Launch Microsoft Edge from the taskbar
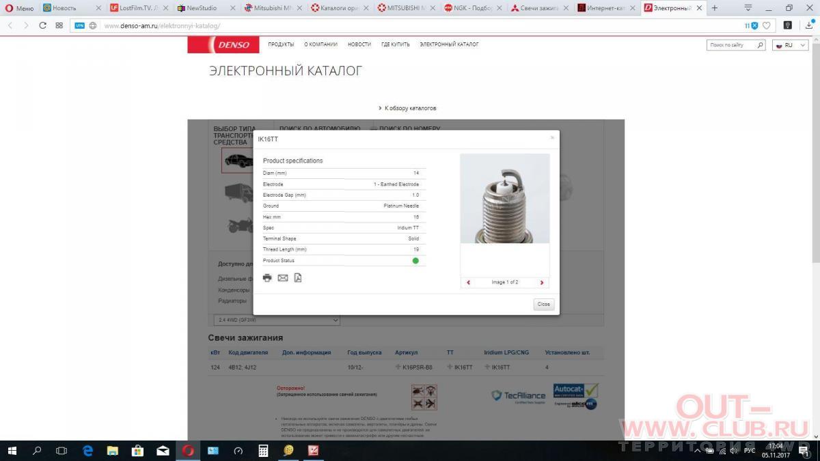 pyautogui.click(x=87, y=451)
